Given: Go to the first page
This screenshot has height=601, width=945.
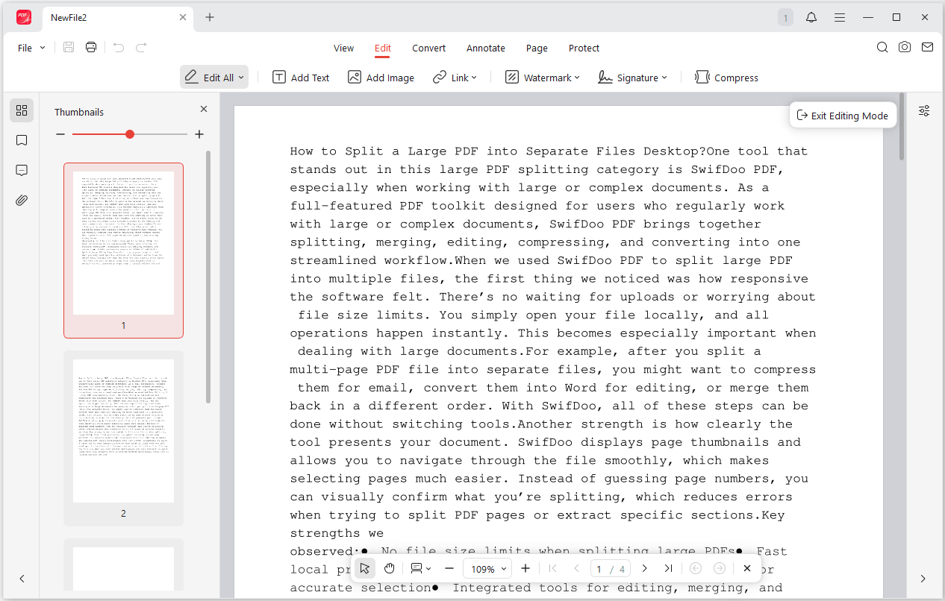Looking at the screenshot, I should 552,568.
